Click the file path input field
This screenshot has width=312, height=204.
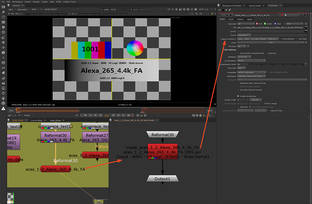(270, 28)
